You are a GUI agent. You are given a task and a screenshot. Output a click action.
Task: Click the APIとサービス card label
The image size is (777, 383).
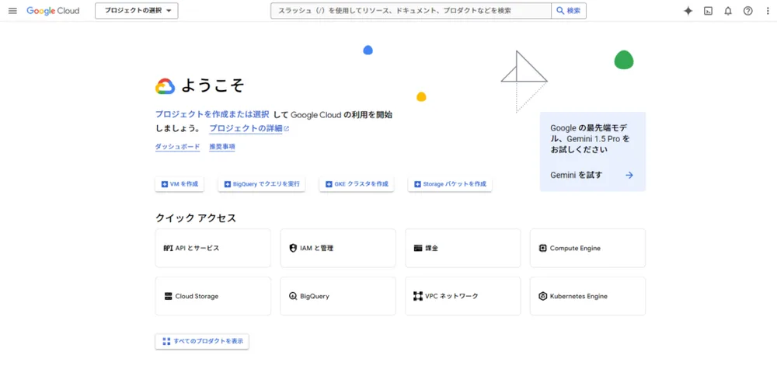click(197, 248)
